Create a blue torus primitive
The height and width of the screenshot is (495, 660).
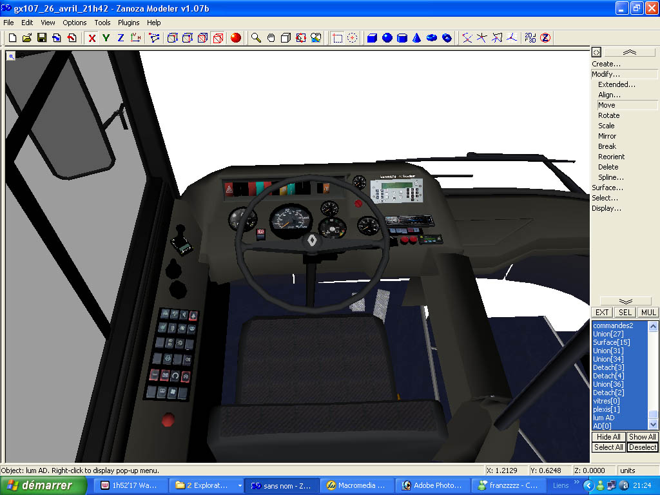pos(432,38)
